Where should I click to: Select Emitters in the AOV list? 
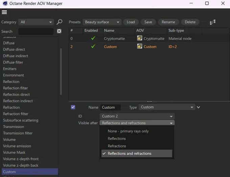[x=30, y=69]
